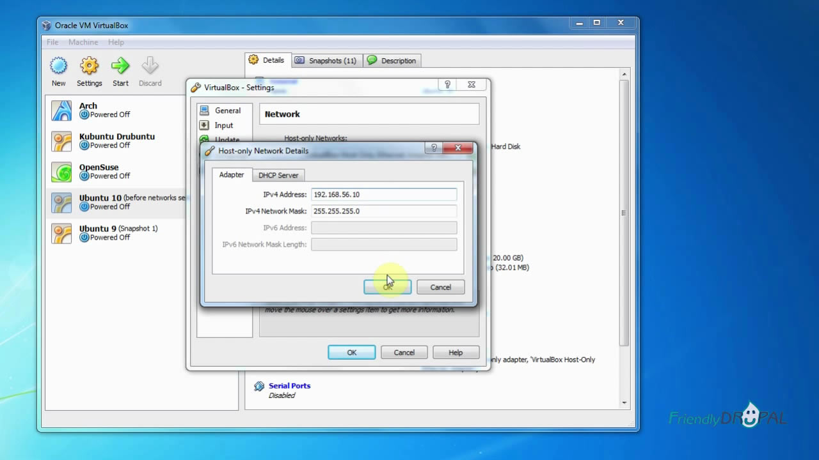Close the Host-only Network Details dialog

pyautogui.click(x=458, y=148)
